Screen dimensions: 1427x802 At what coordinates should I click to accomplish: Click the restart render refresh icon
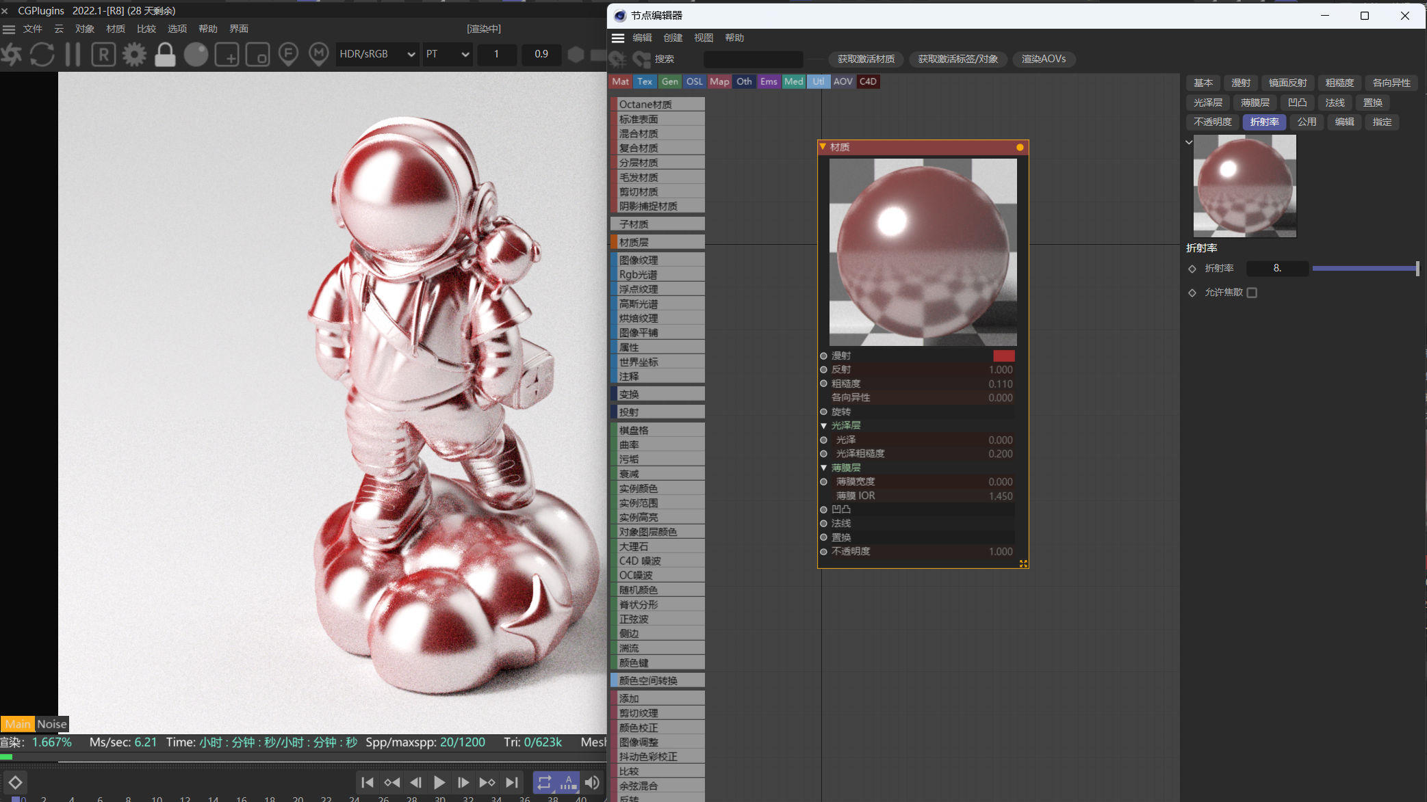coord(42,54)
